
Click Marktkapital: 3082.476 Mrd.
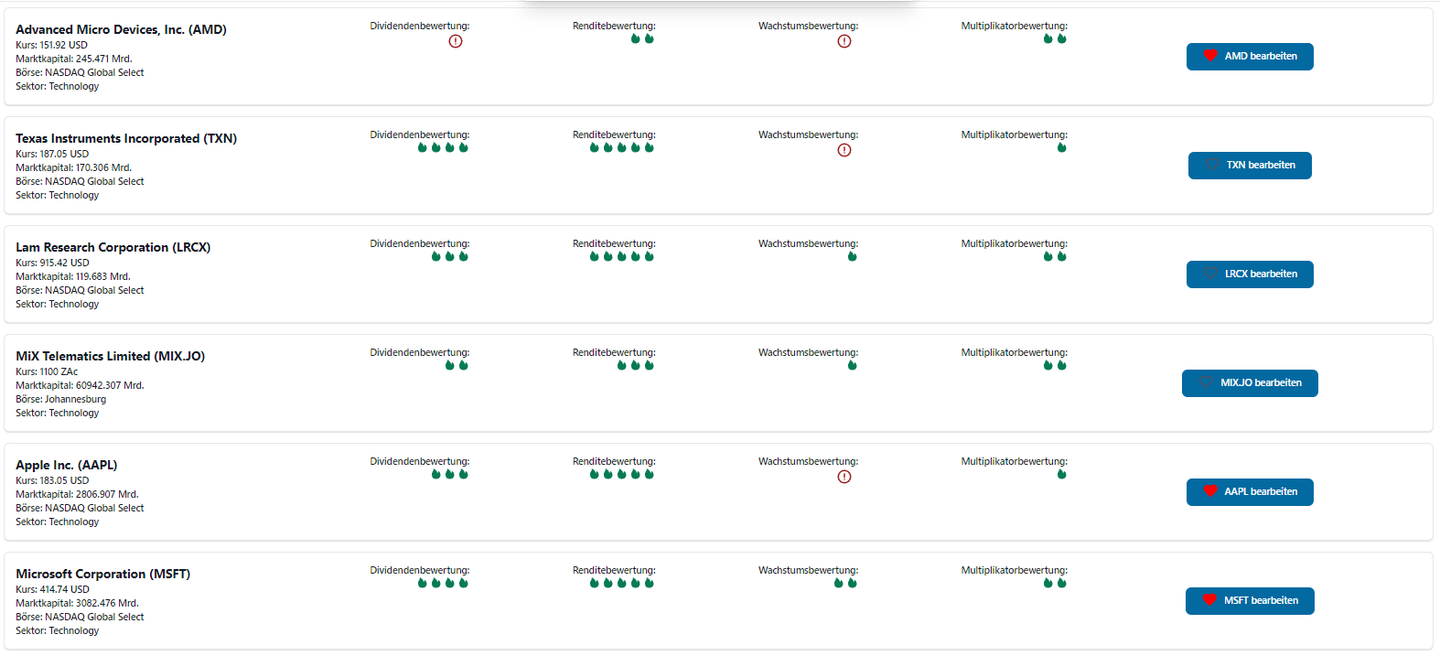[x=77, y=603]
